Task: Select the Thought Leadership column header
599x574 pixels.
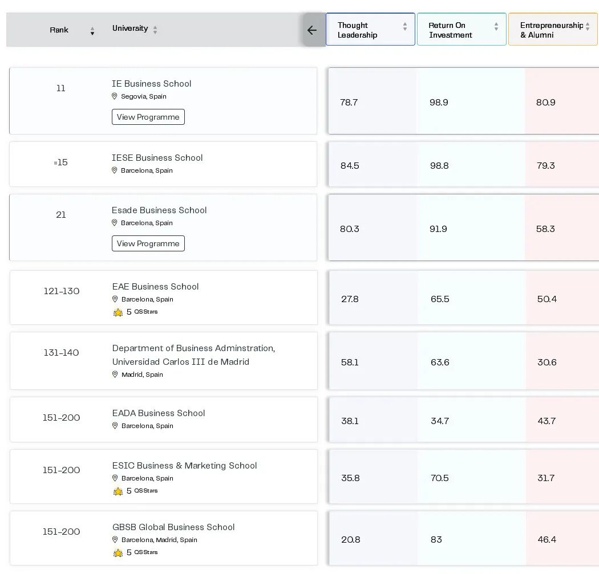Action: [370, 30]
